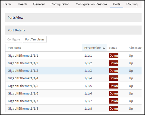Screen dimensions: 145x115
Task: Click port number 1/1/8 cell
Action: tap(88, 109)
